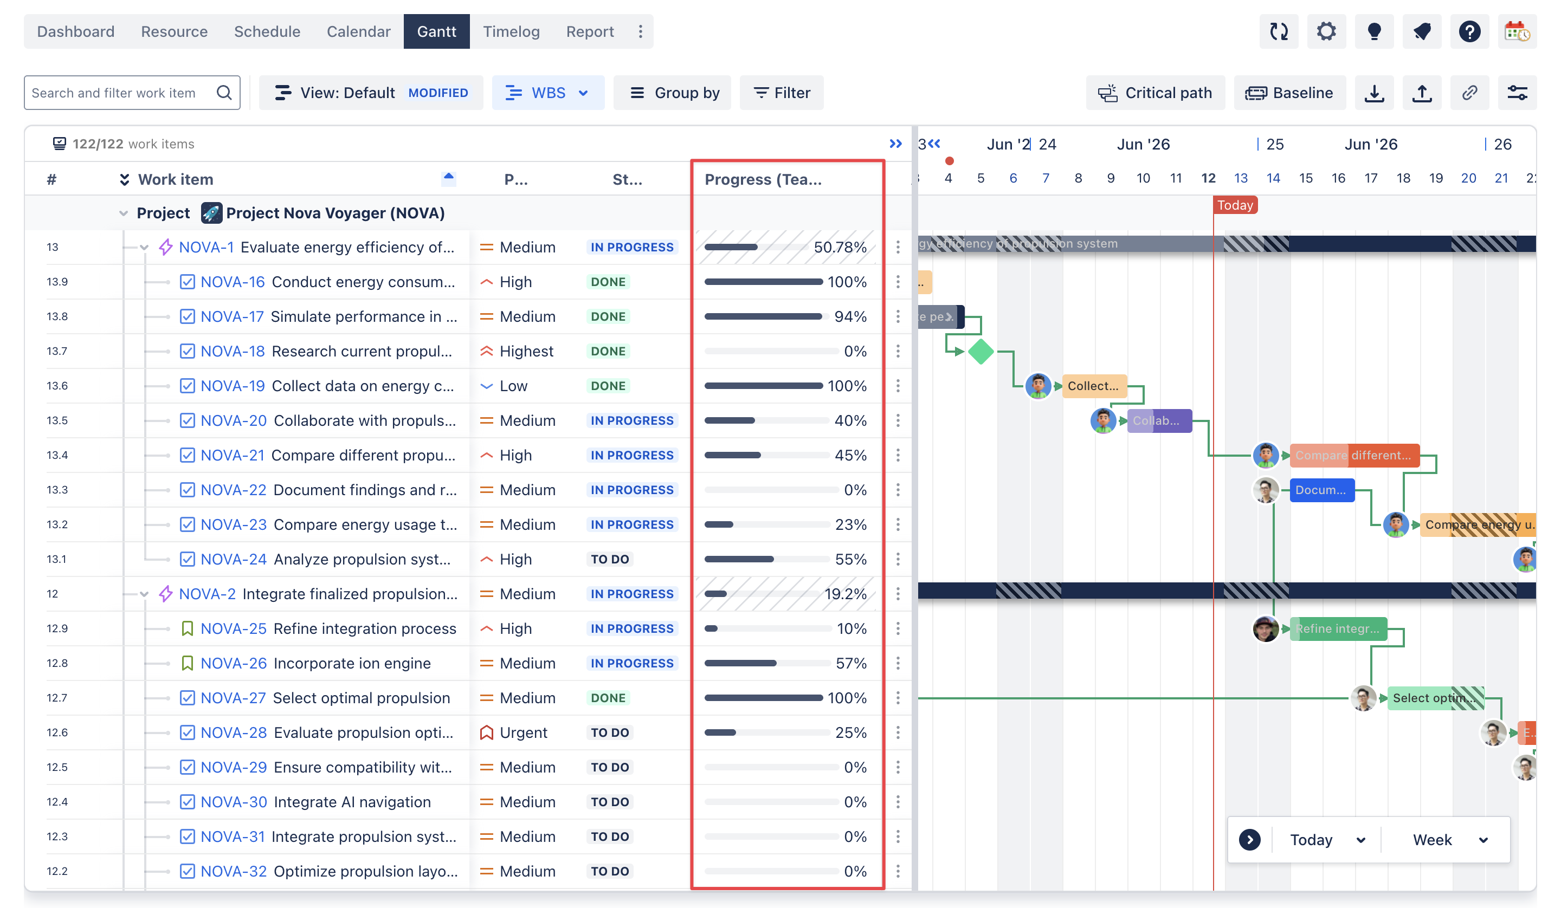Open the NOVA-21 issue link

tap(233, 455)
